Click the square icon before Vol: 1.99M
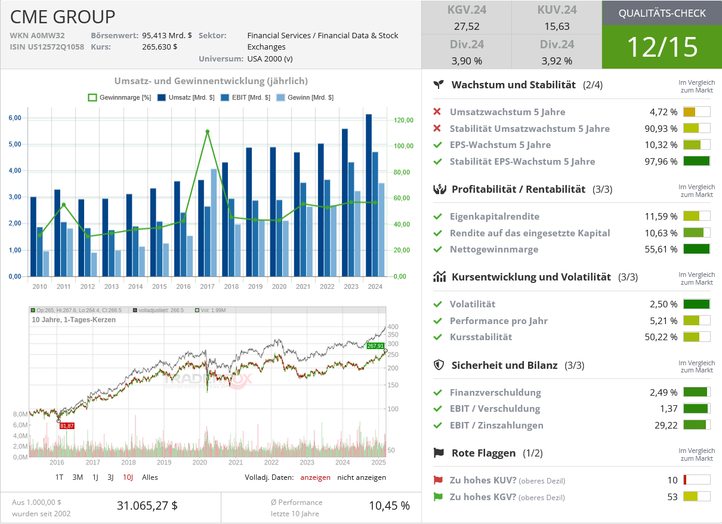Image resolution: width=722 pixels, height=524 pixels. [x=197, y=310]
